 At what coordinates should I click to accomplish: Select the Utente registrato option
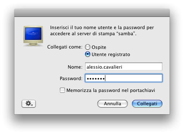[88, 54]
